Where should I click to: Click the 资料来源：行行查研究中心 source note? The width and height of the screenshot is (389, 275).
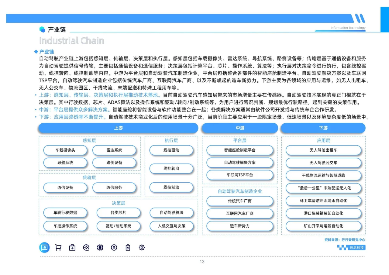pos(345,240)
